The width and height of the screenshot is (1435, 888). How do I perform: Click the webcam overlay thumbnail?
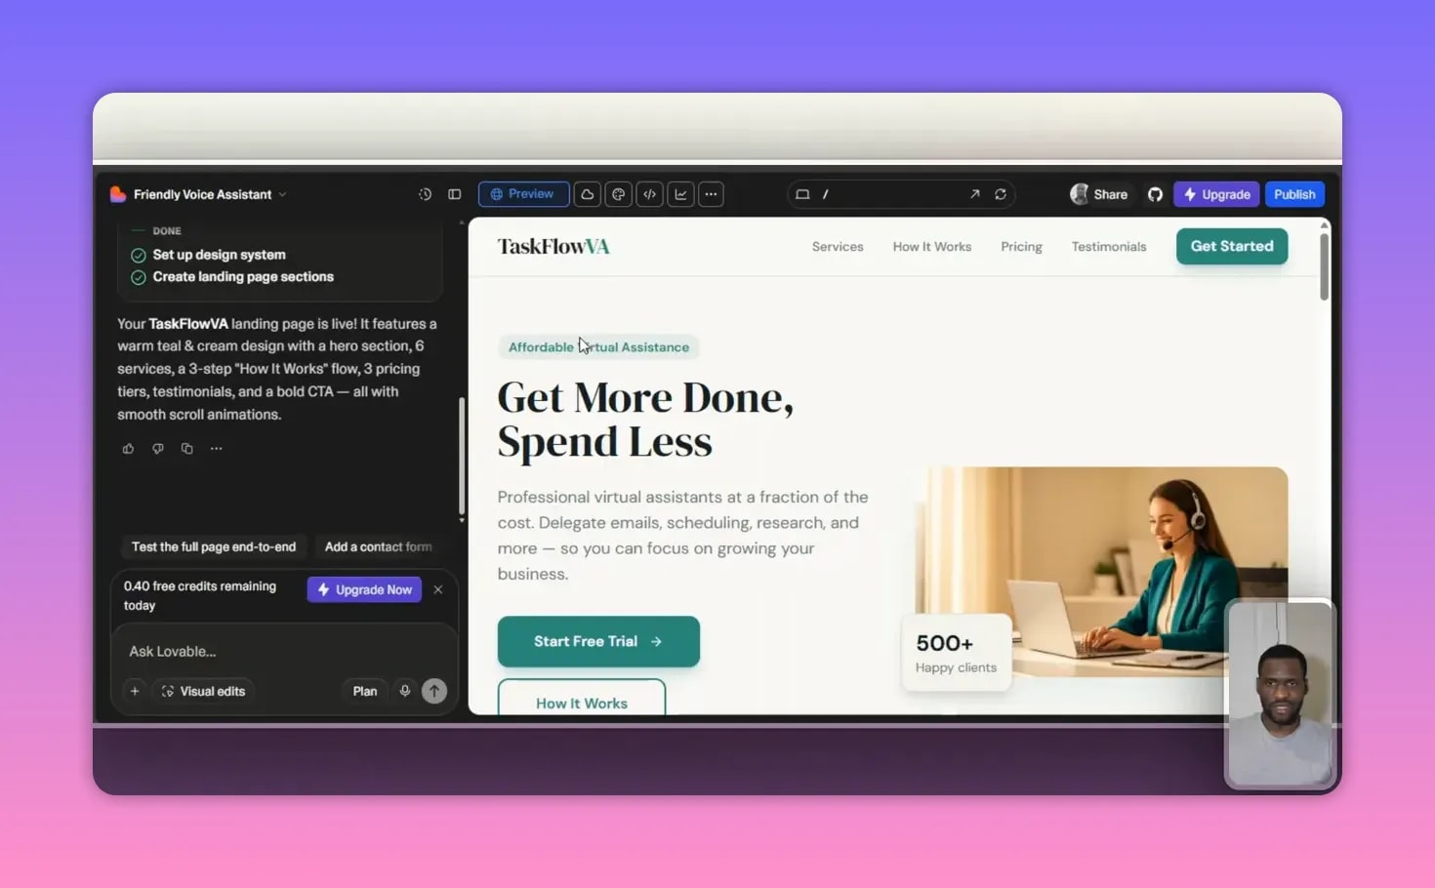coord(1280,693)
